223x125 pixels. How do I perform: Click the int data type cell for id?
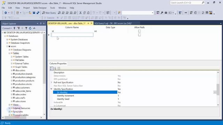[111, 31]
